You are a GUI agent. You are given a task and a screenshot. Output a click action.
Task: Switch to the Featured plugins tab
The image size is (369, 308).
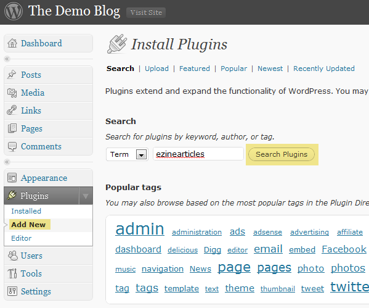point(195,69)
